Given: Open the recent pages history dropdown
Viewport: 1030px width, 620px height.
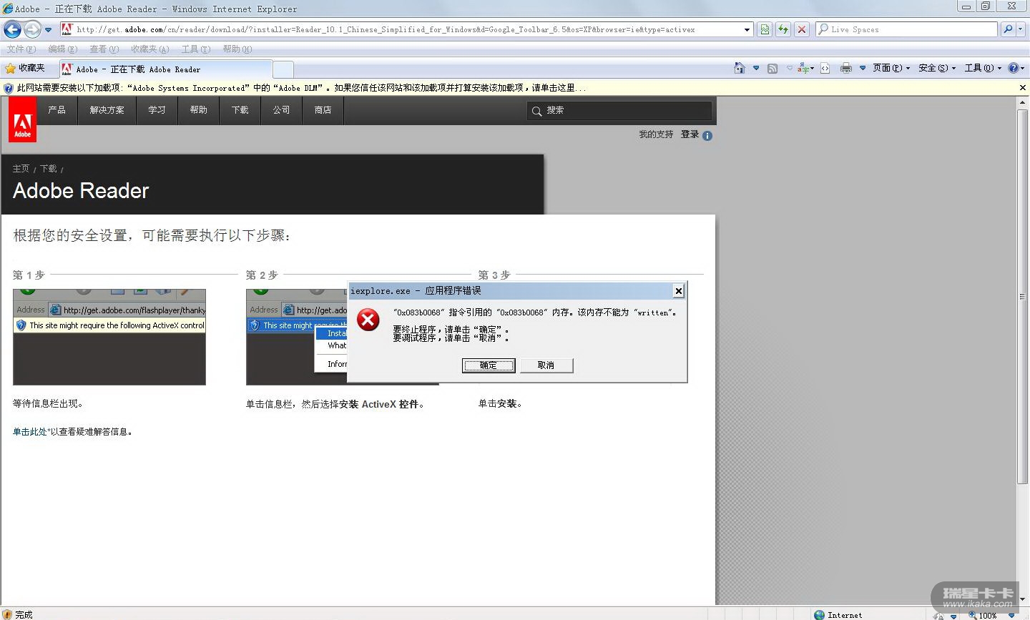Looking at the screenshot, I should 49,30.
